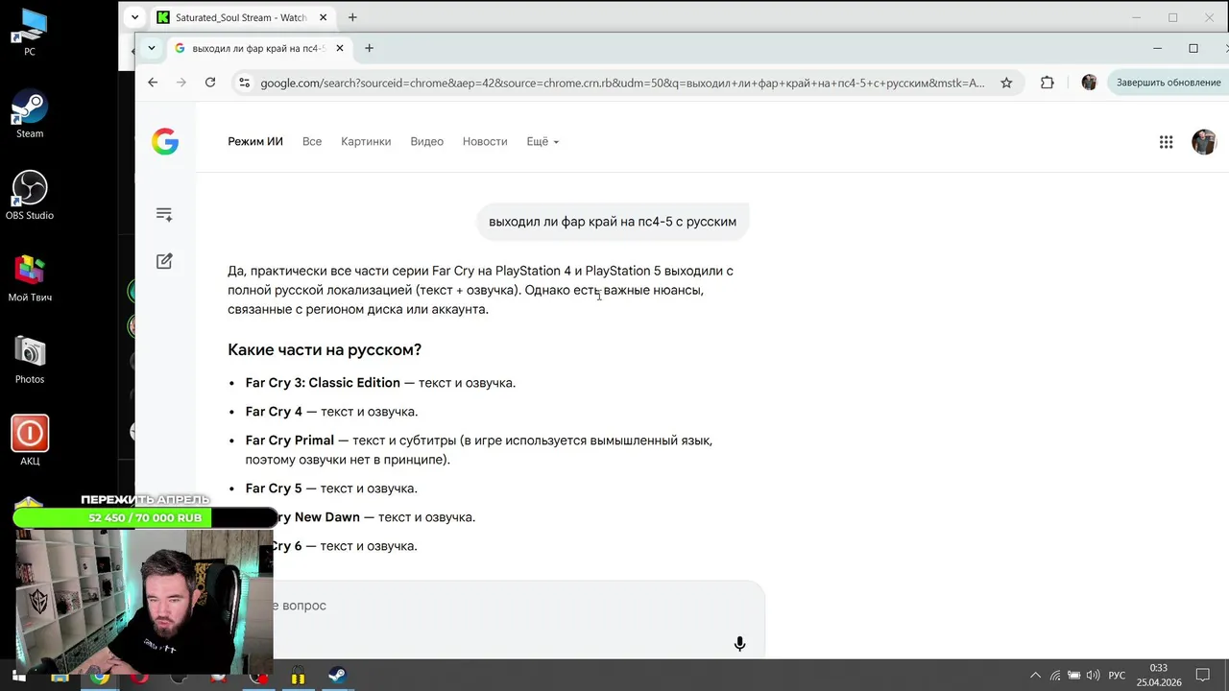
Task: Click the 'Far Cry 5' list item
Action: pyautogui.click(x=331, y=488)
